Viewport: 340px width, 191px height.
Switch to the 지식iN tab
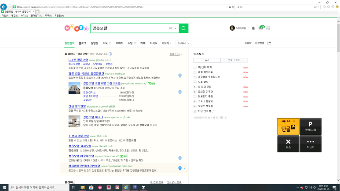[x=154, y=43]
